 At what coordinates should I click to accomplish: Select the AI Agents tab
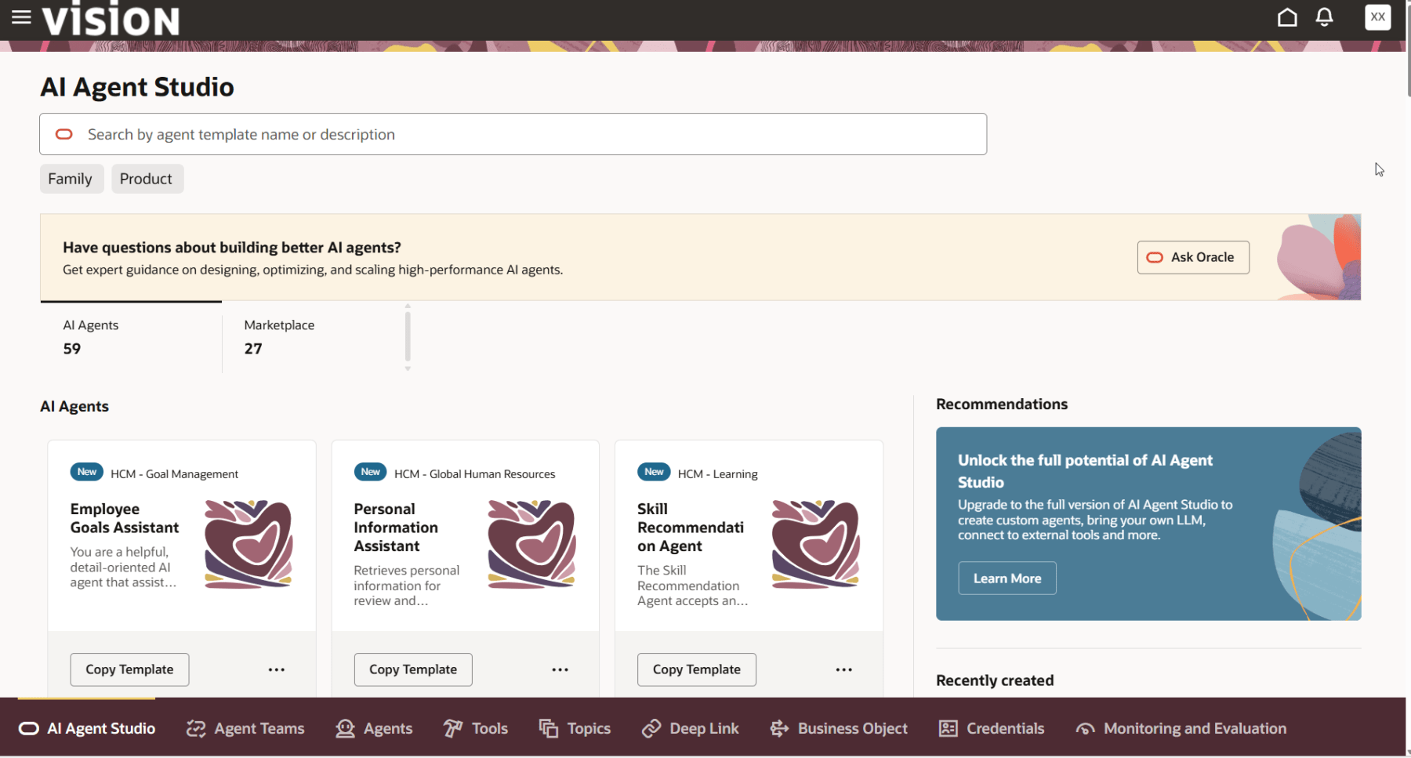pyautogui.click(x=91, y=336)
